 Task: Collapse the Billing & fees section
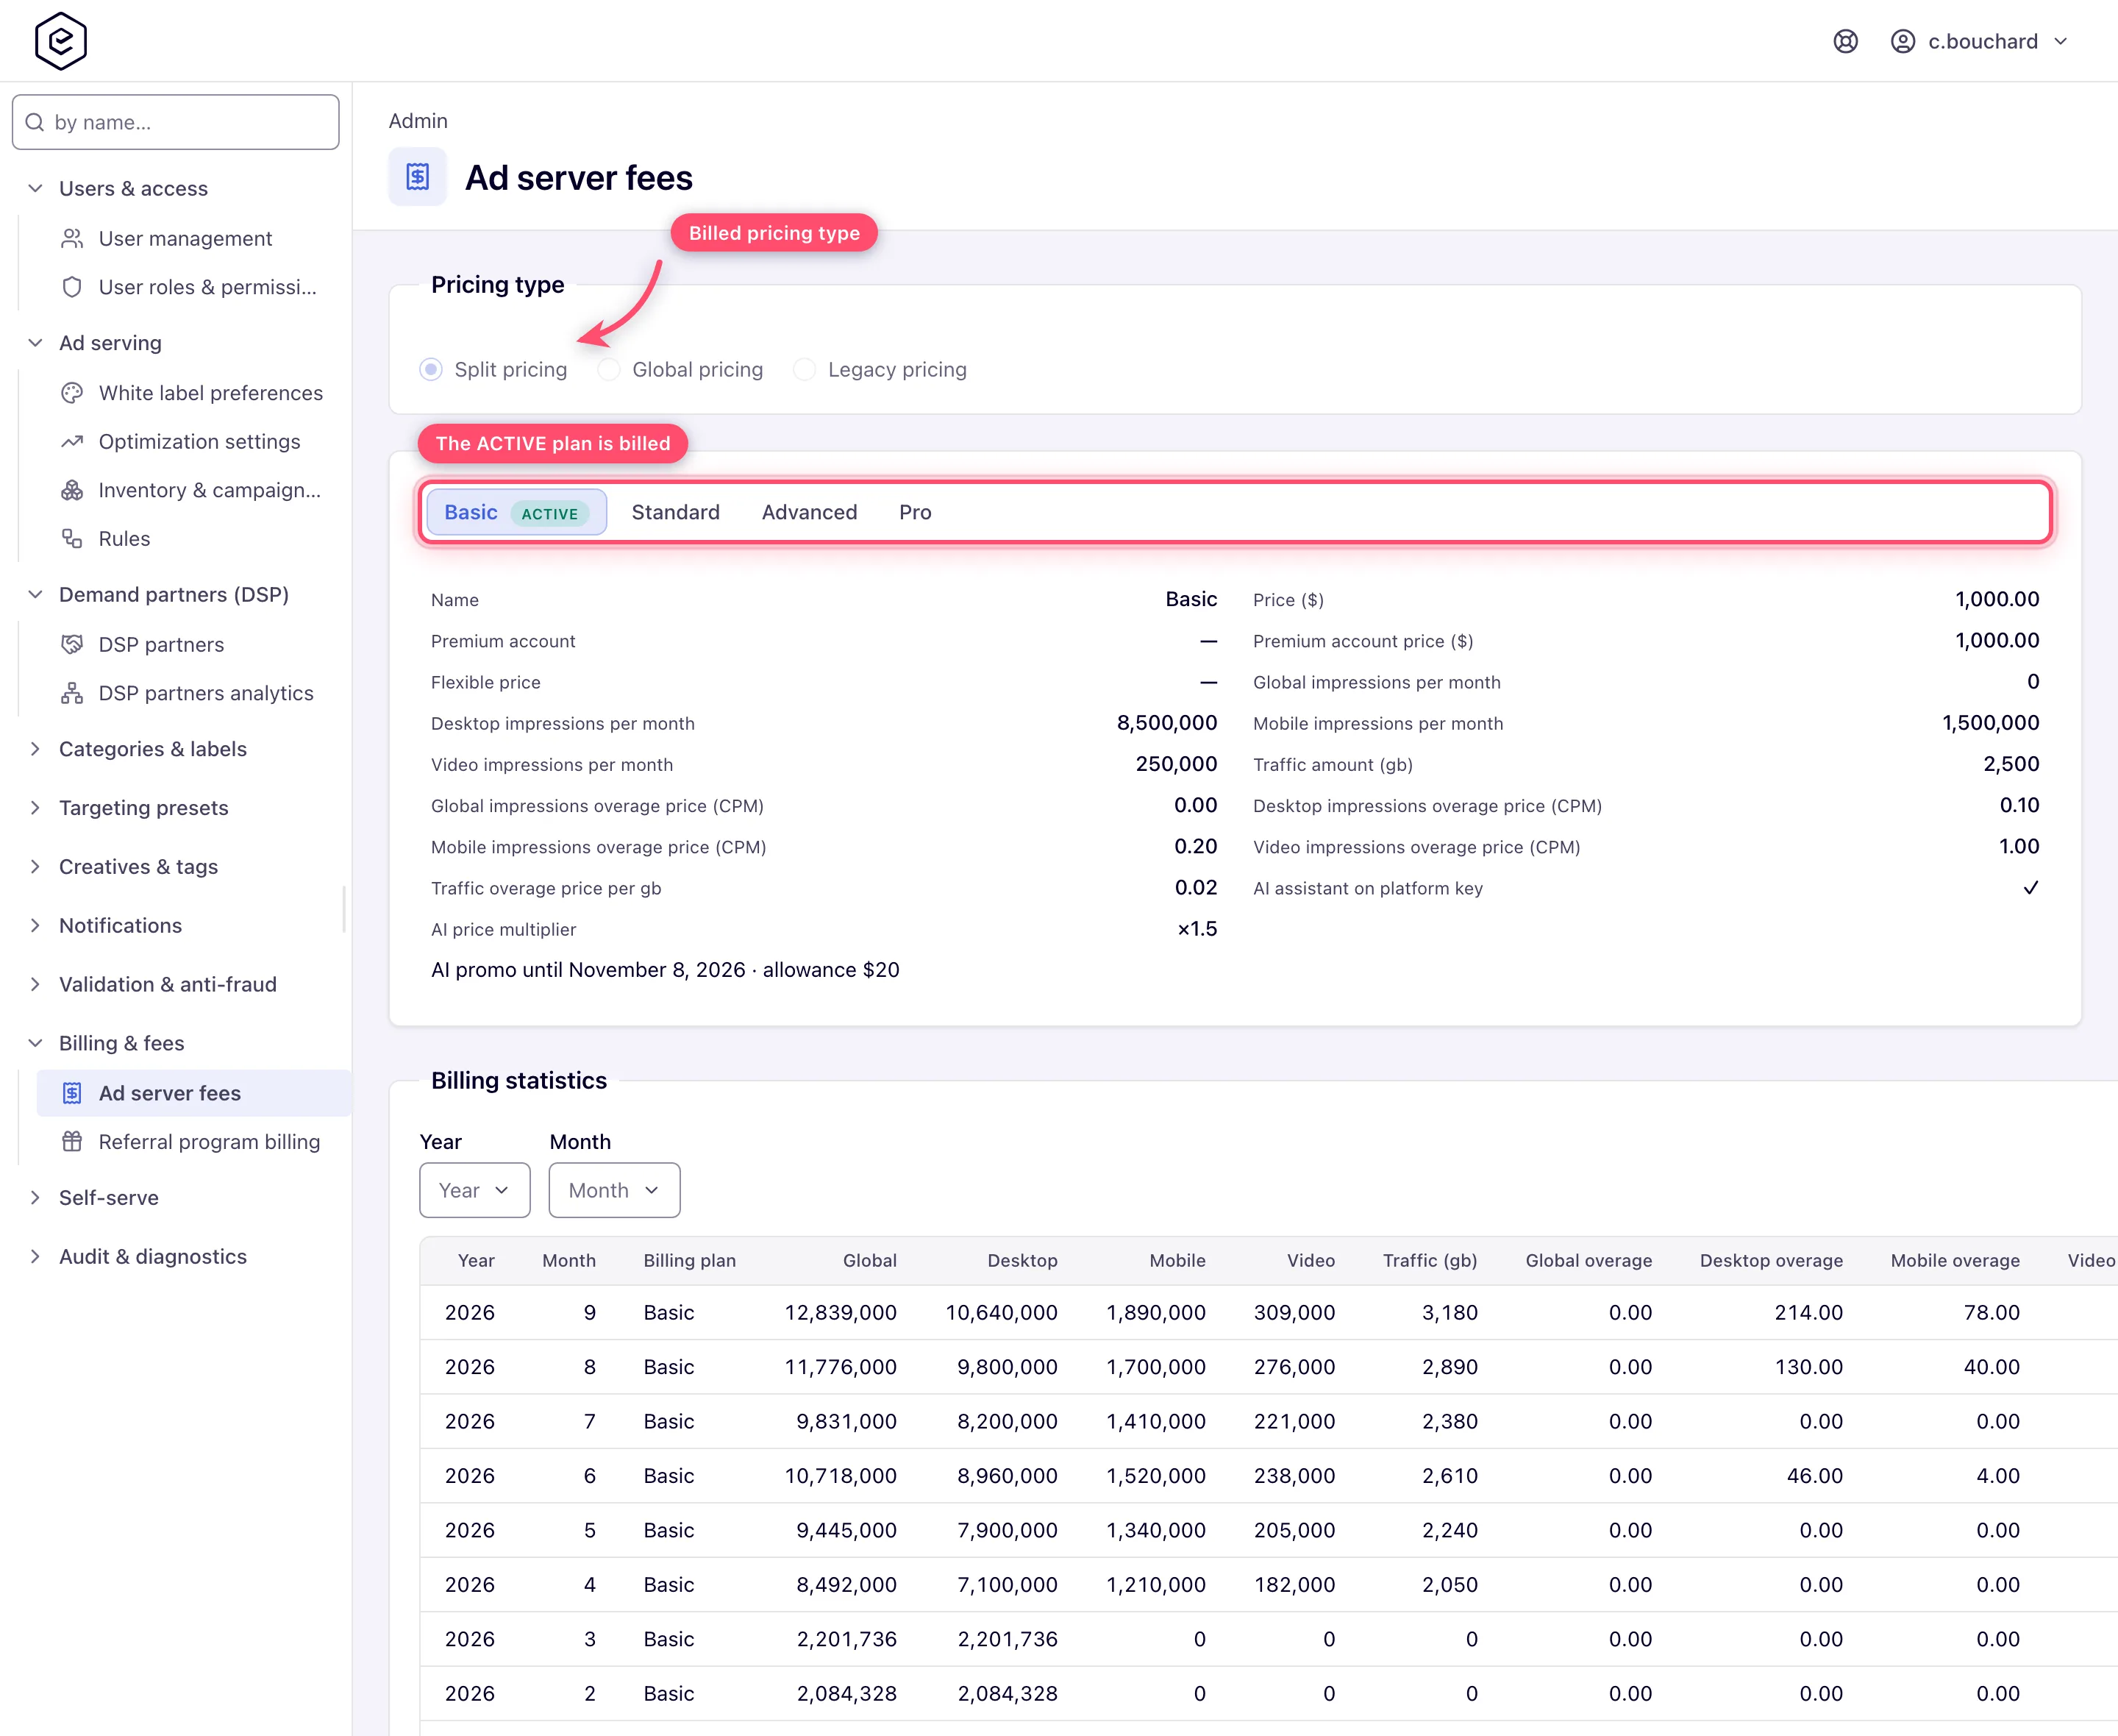(x=35, y=1043)
